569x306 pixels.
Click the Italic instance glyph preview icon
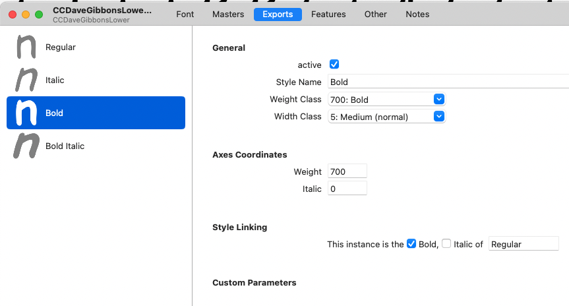26,80
